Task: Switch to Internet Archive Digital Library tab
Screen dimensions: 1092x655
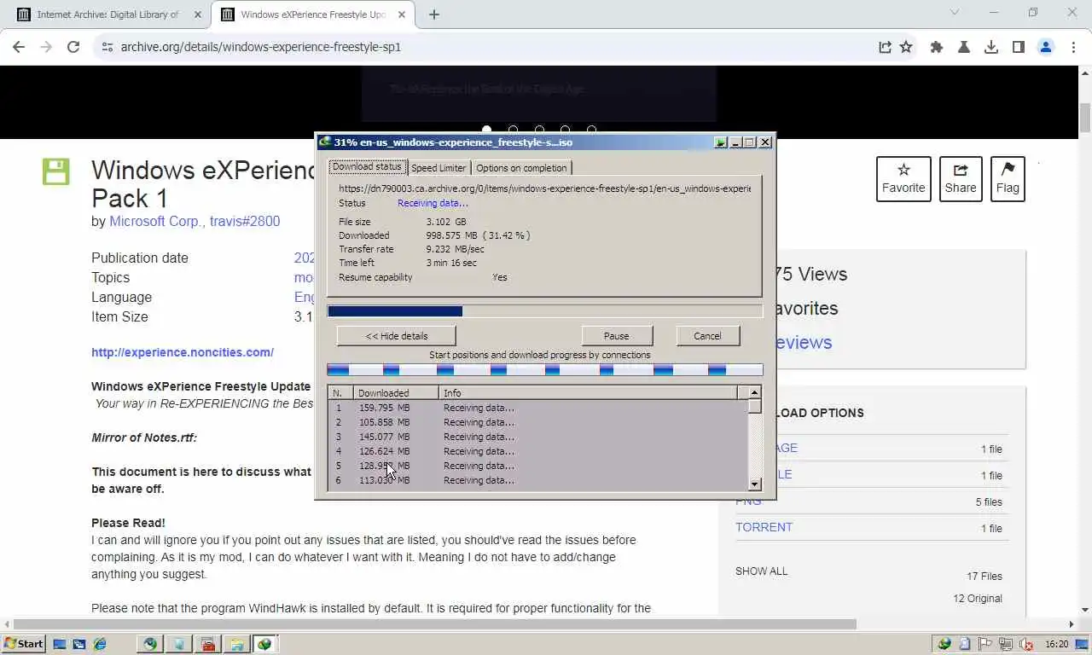Action: 106,14
